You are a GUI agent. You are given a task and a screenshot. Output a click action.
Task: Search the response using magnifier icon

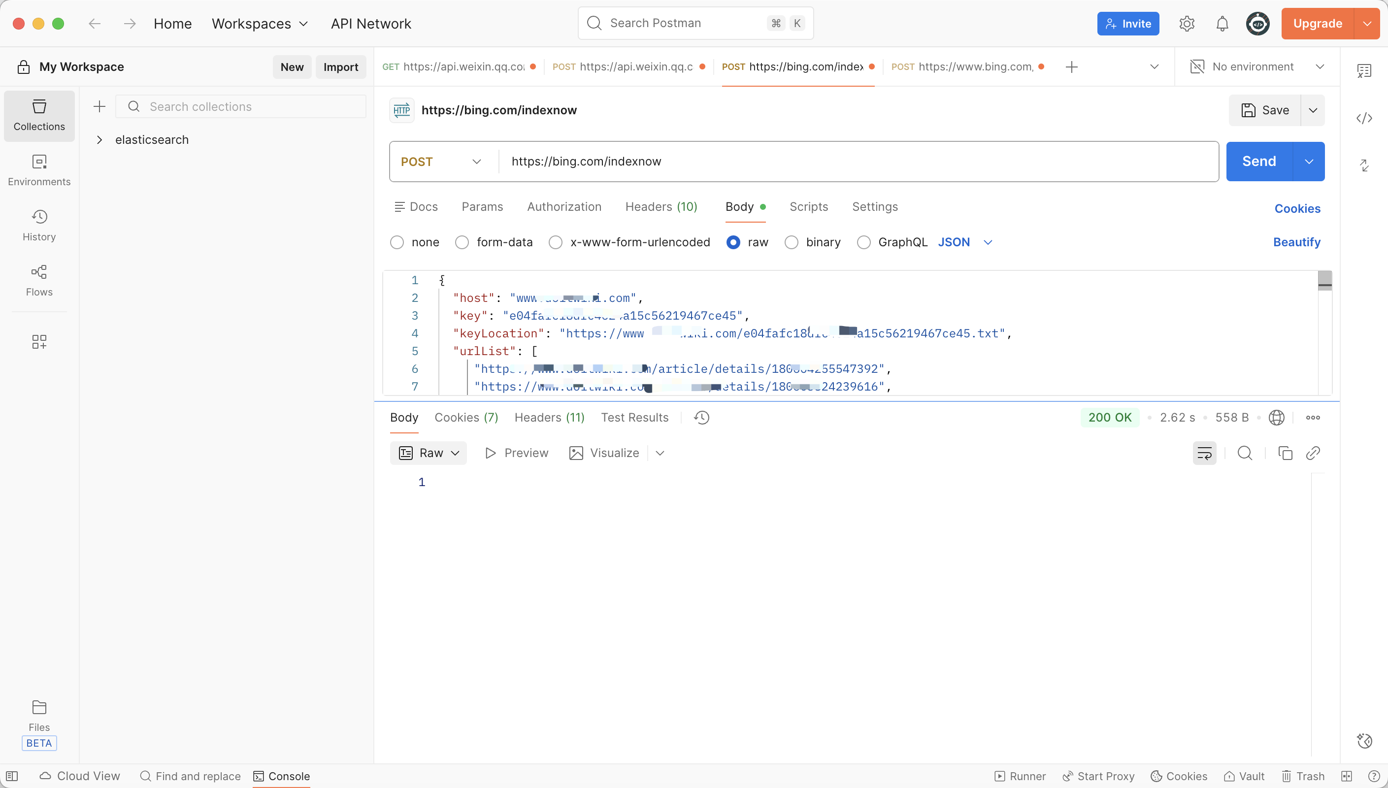[x=1245, y=453]
